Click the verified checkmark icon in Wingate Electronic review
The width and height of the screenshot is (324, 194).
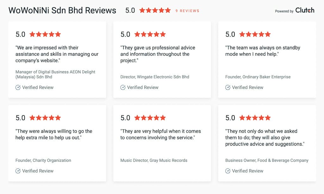(123, 87)
